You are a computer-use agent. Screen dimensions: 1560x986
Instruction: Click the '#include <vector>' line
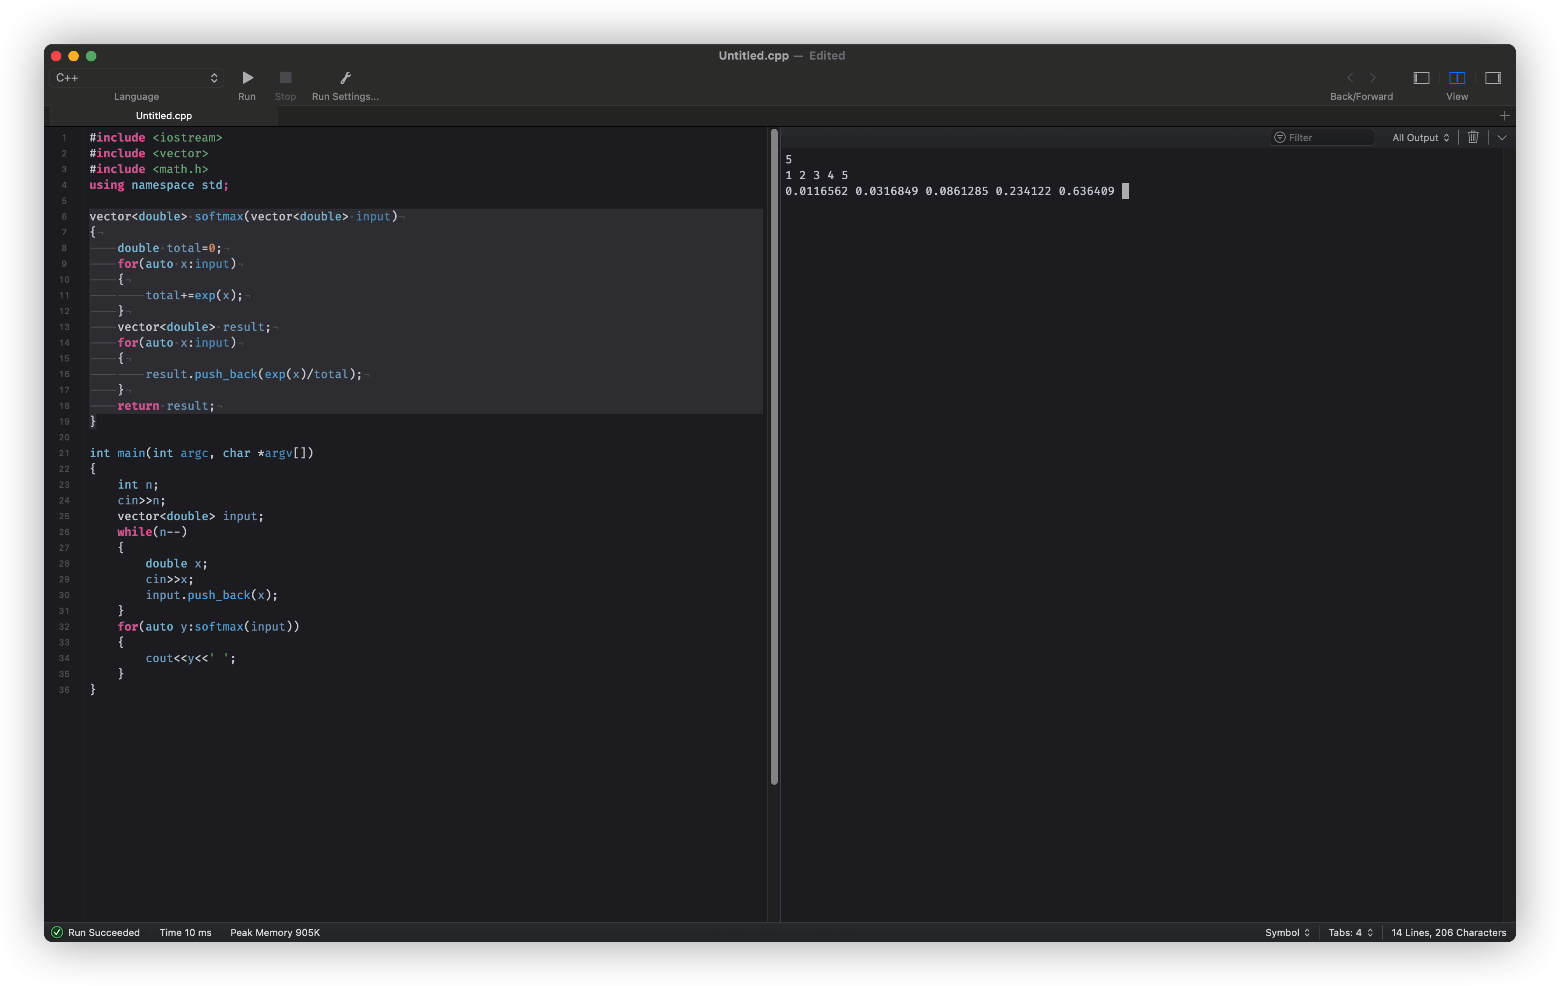coord(149,153)
